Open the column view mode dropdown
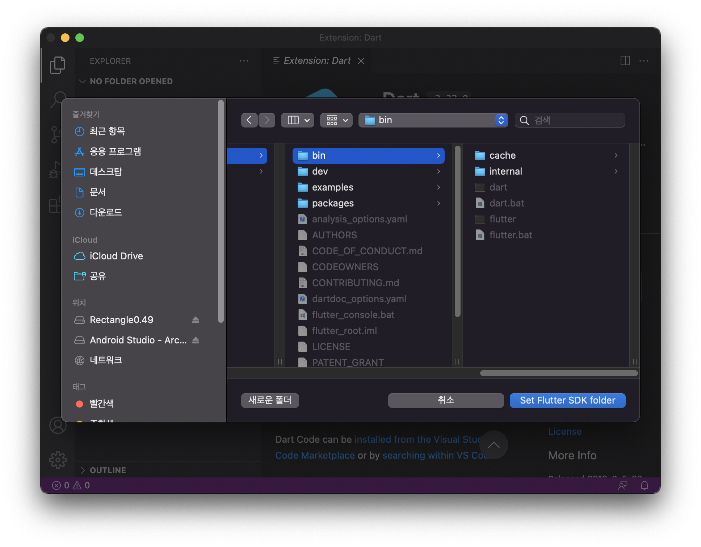 point(298,120)
